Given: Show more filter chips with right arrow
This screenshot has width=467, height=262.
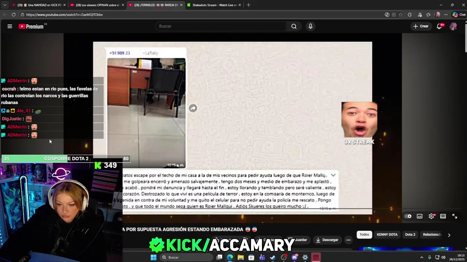Looking at the screenshot, I should 449,235.
